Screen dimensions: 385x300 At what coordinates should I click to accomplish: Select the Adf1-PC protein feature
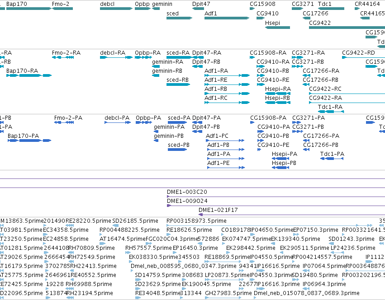coord(225,141)
